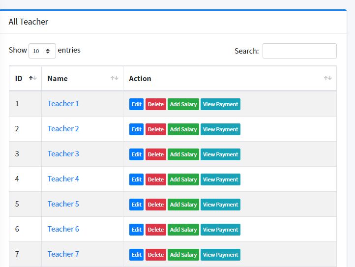Screen dimensions: 355x267
Task: Edit Teacher 2 record
Action: point(136,129)
